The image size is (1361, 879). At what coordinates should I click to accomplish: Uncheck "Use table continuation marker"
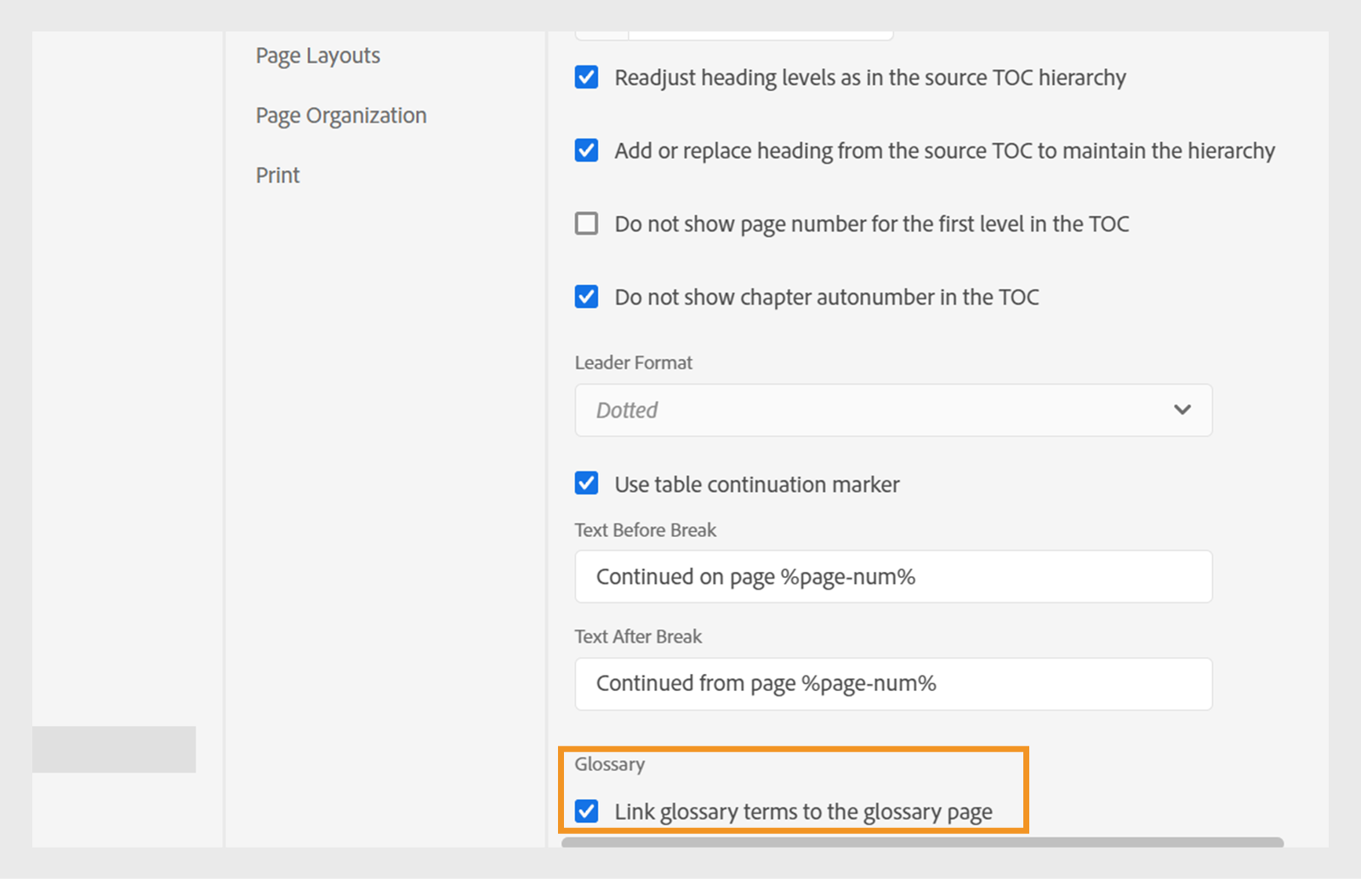point(586,482)
